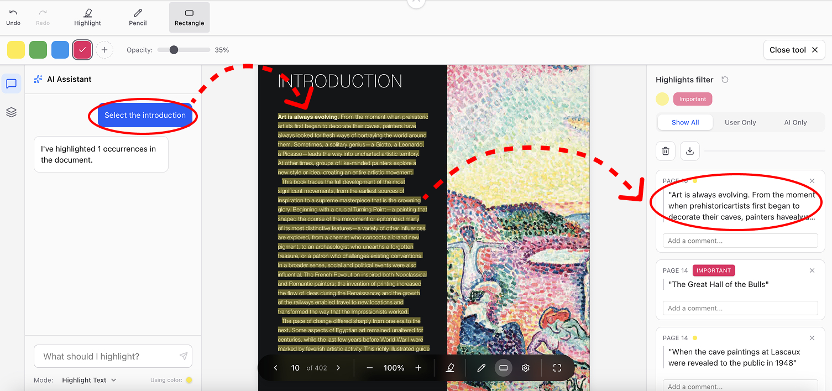The height and width of the screenshot is (391, 832).
Task: Add comment to 'Art is always evolving' highlight
Action: (x=740, y=241)
